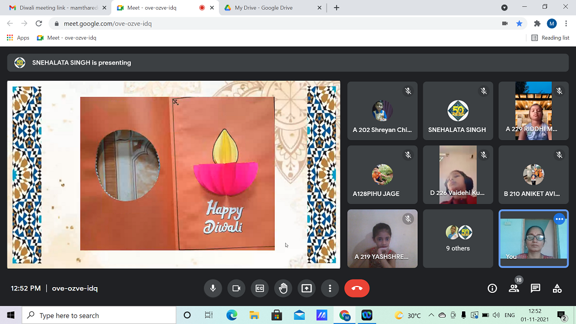Raise hand in the meeting

click(x=283, y=288)
